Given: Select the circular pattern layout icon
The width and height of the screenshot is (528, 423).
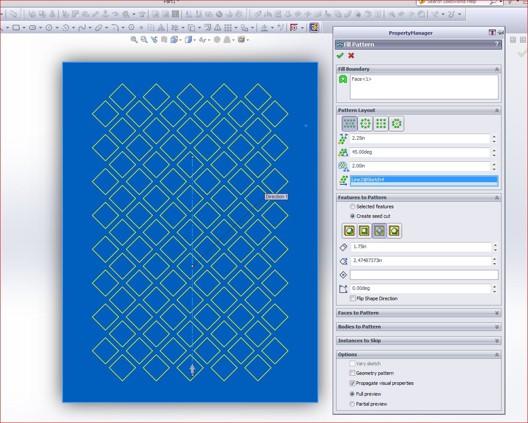Looking at the screenshot, I should [x=365, y=124].
